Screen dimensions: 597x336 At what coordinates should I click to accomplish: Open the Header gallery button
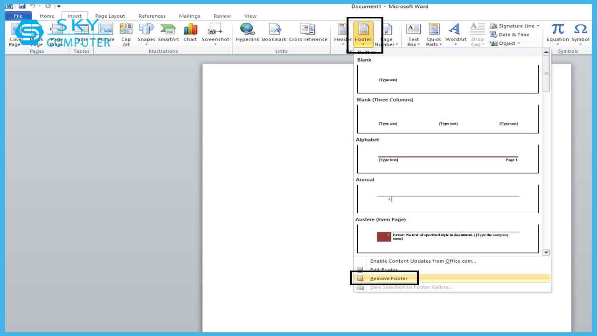(x=342, y=35)
